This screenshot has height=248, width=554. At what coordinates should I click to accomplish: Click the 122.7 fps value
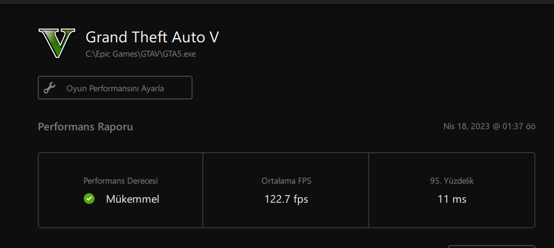click(x=286, y=199)
